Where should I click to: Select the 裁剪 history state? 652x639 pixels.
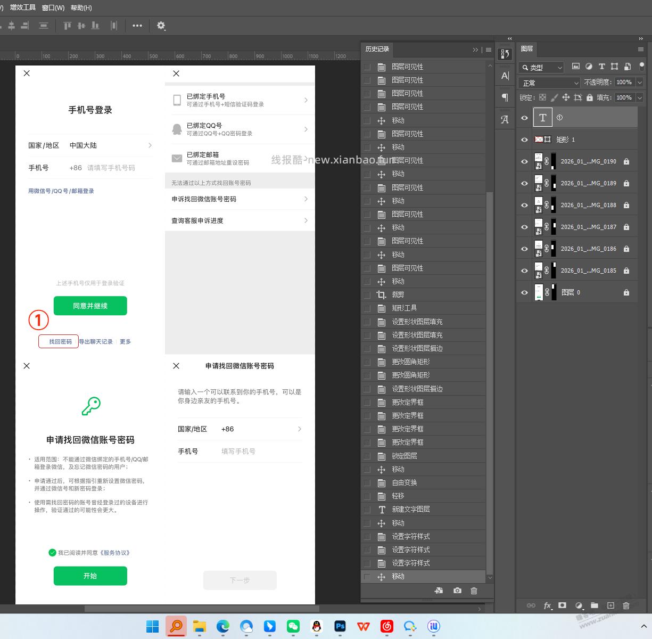click(398, 294)
